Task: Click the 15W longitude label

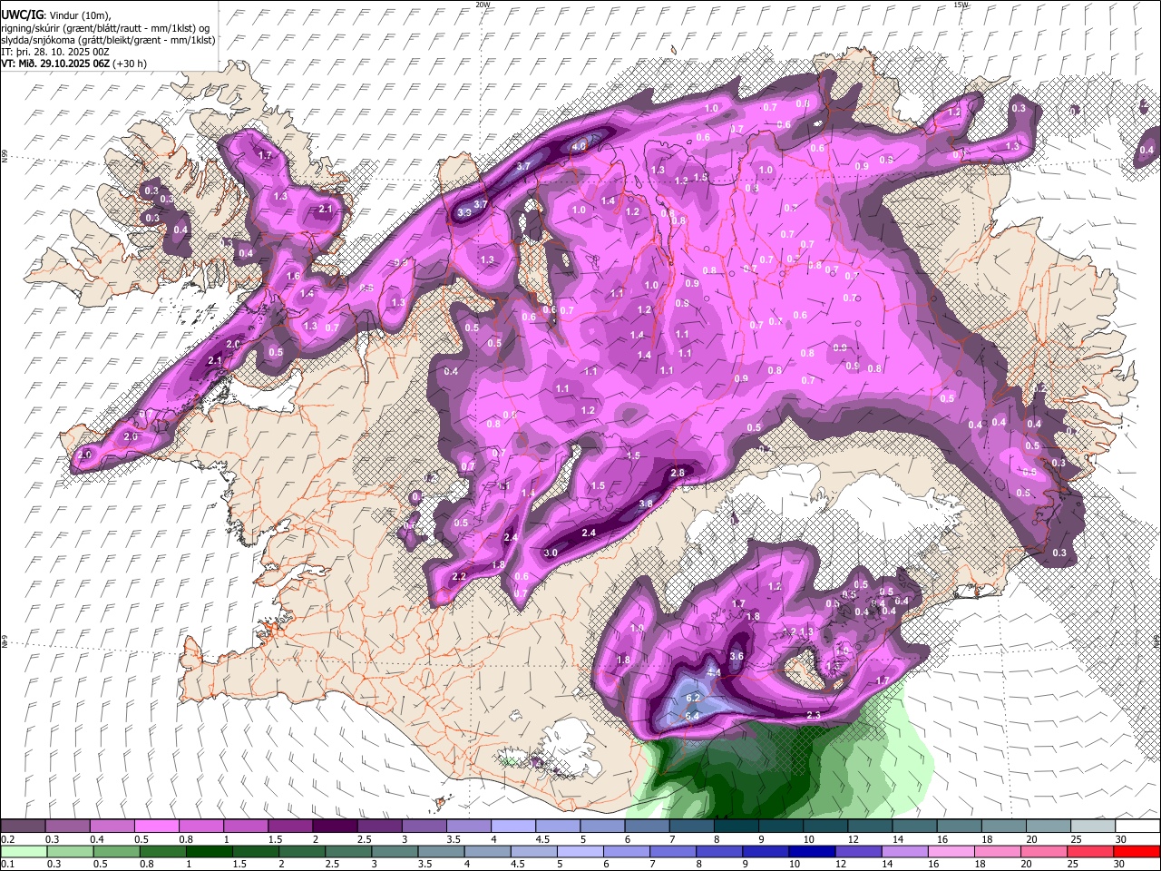Action: click(961, 5)
